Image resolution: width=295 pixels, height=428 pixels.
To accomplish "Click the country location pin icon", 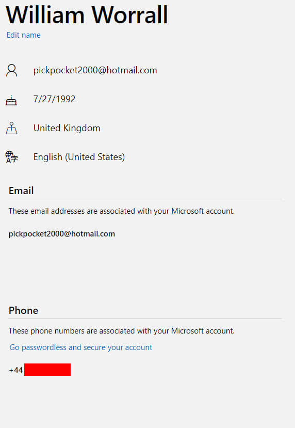I will click(x=11, y=128).
